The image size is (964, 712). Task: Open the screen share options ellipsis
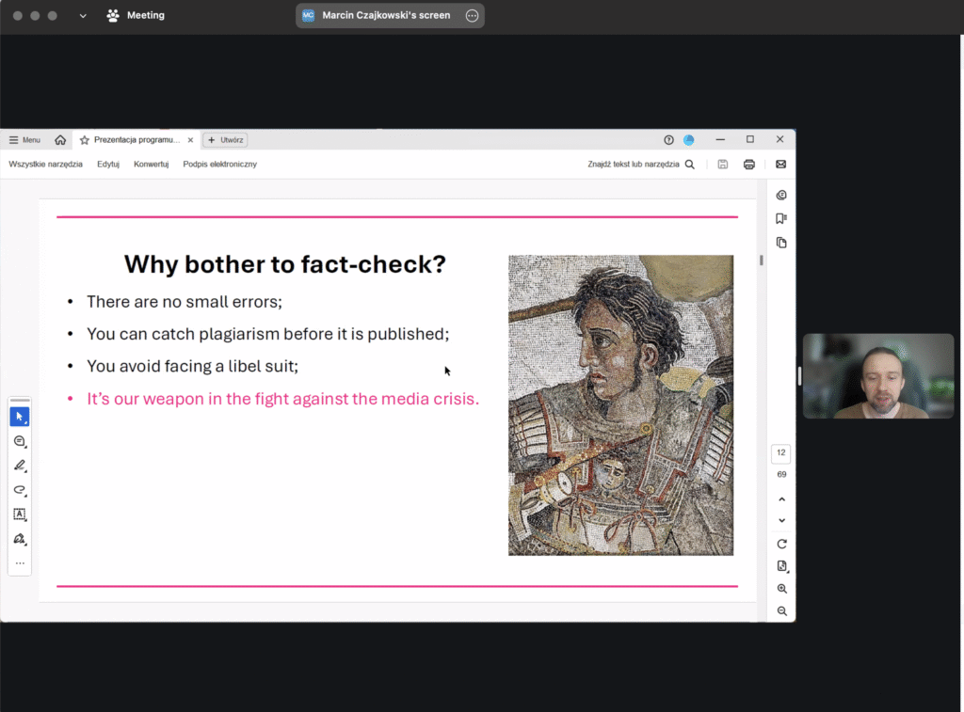(x=472, y=16)
